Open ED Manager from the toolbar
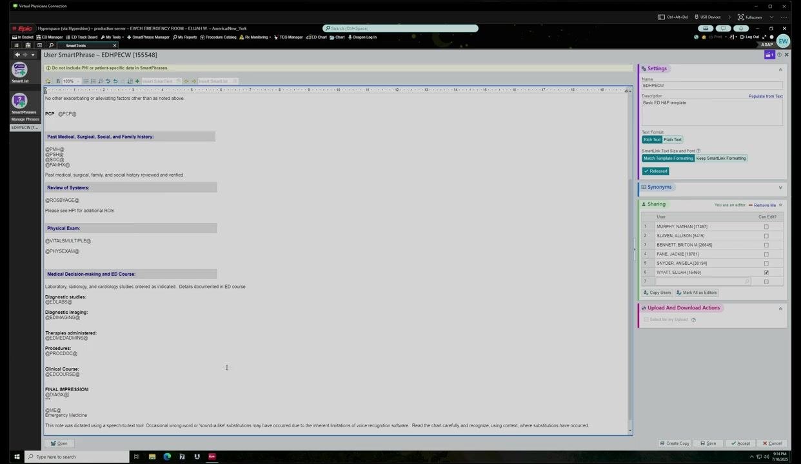801x464 pixels. click(x=50, y=37)
